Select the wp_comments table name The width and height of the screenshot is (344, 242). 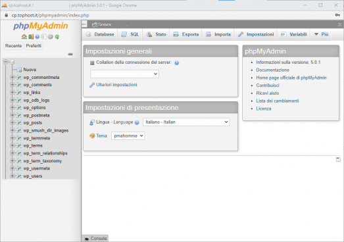click(37, 85)
